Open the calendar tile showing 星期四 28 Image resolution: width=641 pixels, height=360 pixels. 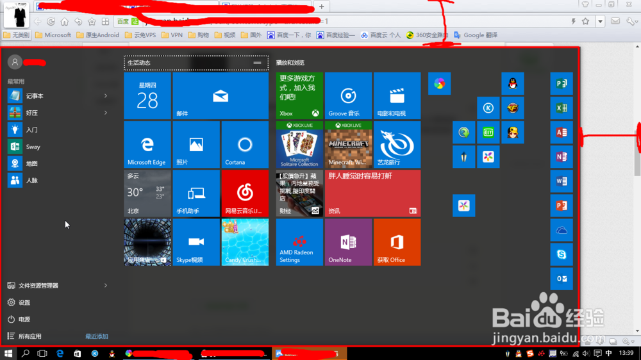coord(147,96)
